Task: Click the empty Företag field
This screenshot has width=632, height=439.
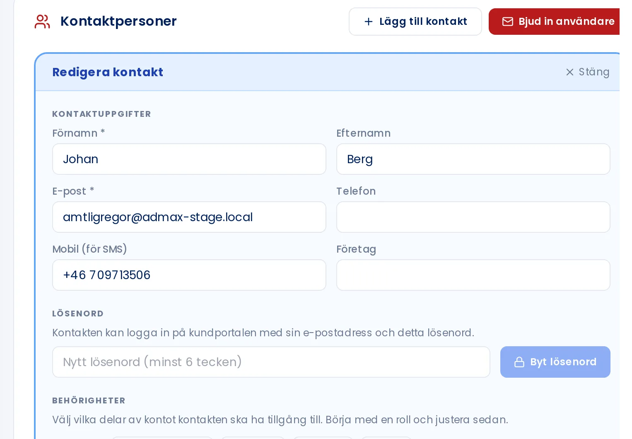Action: coord(473,275)
